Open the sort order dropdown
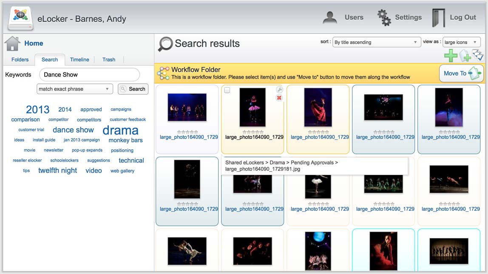 [x=376, y=42]
